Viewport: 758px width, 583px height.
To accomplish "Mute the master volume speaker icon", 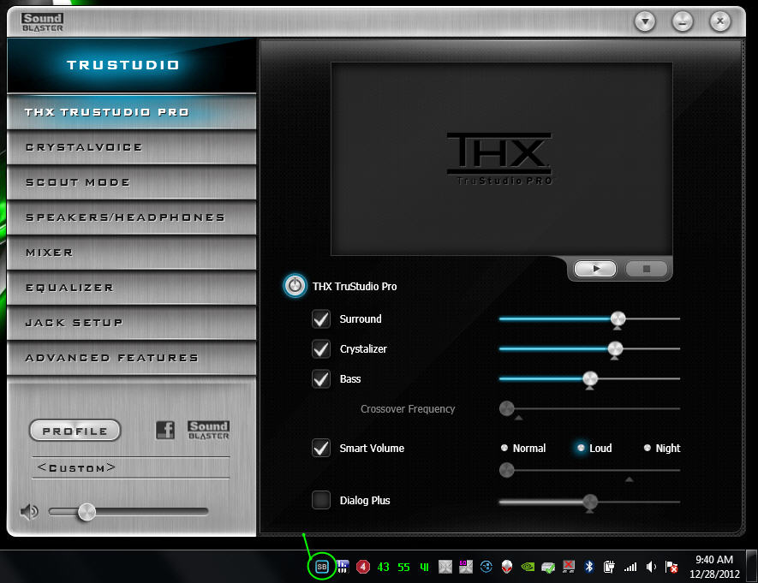I will [x=29, y=511].
